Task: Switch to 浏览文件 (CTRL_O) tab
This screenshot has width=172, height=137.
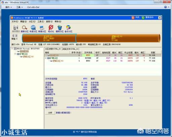Action: pyautogui.click(x=71, y=49)
